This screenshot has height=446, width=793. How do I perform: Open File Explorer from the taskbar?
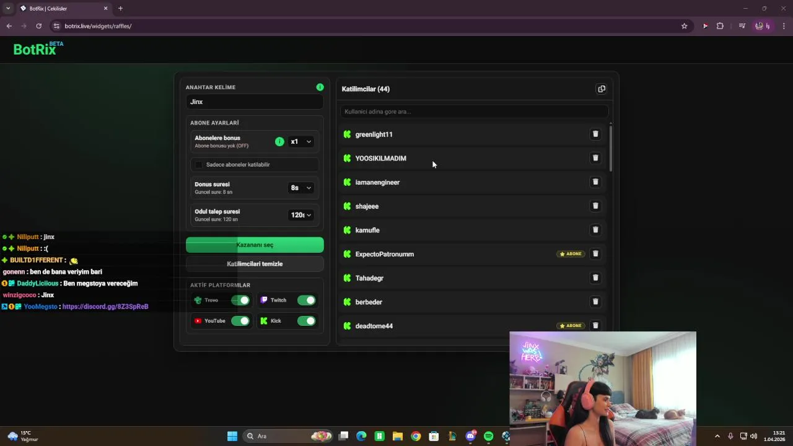(398, 436)
